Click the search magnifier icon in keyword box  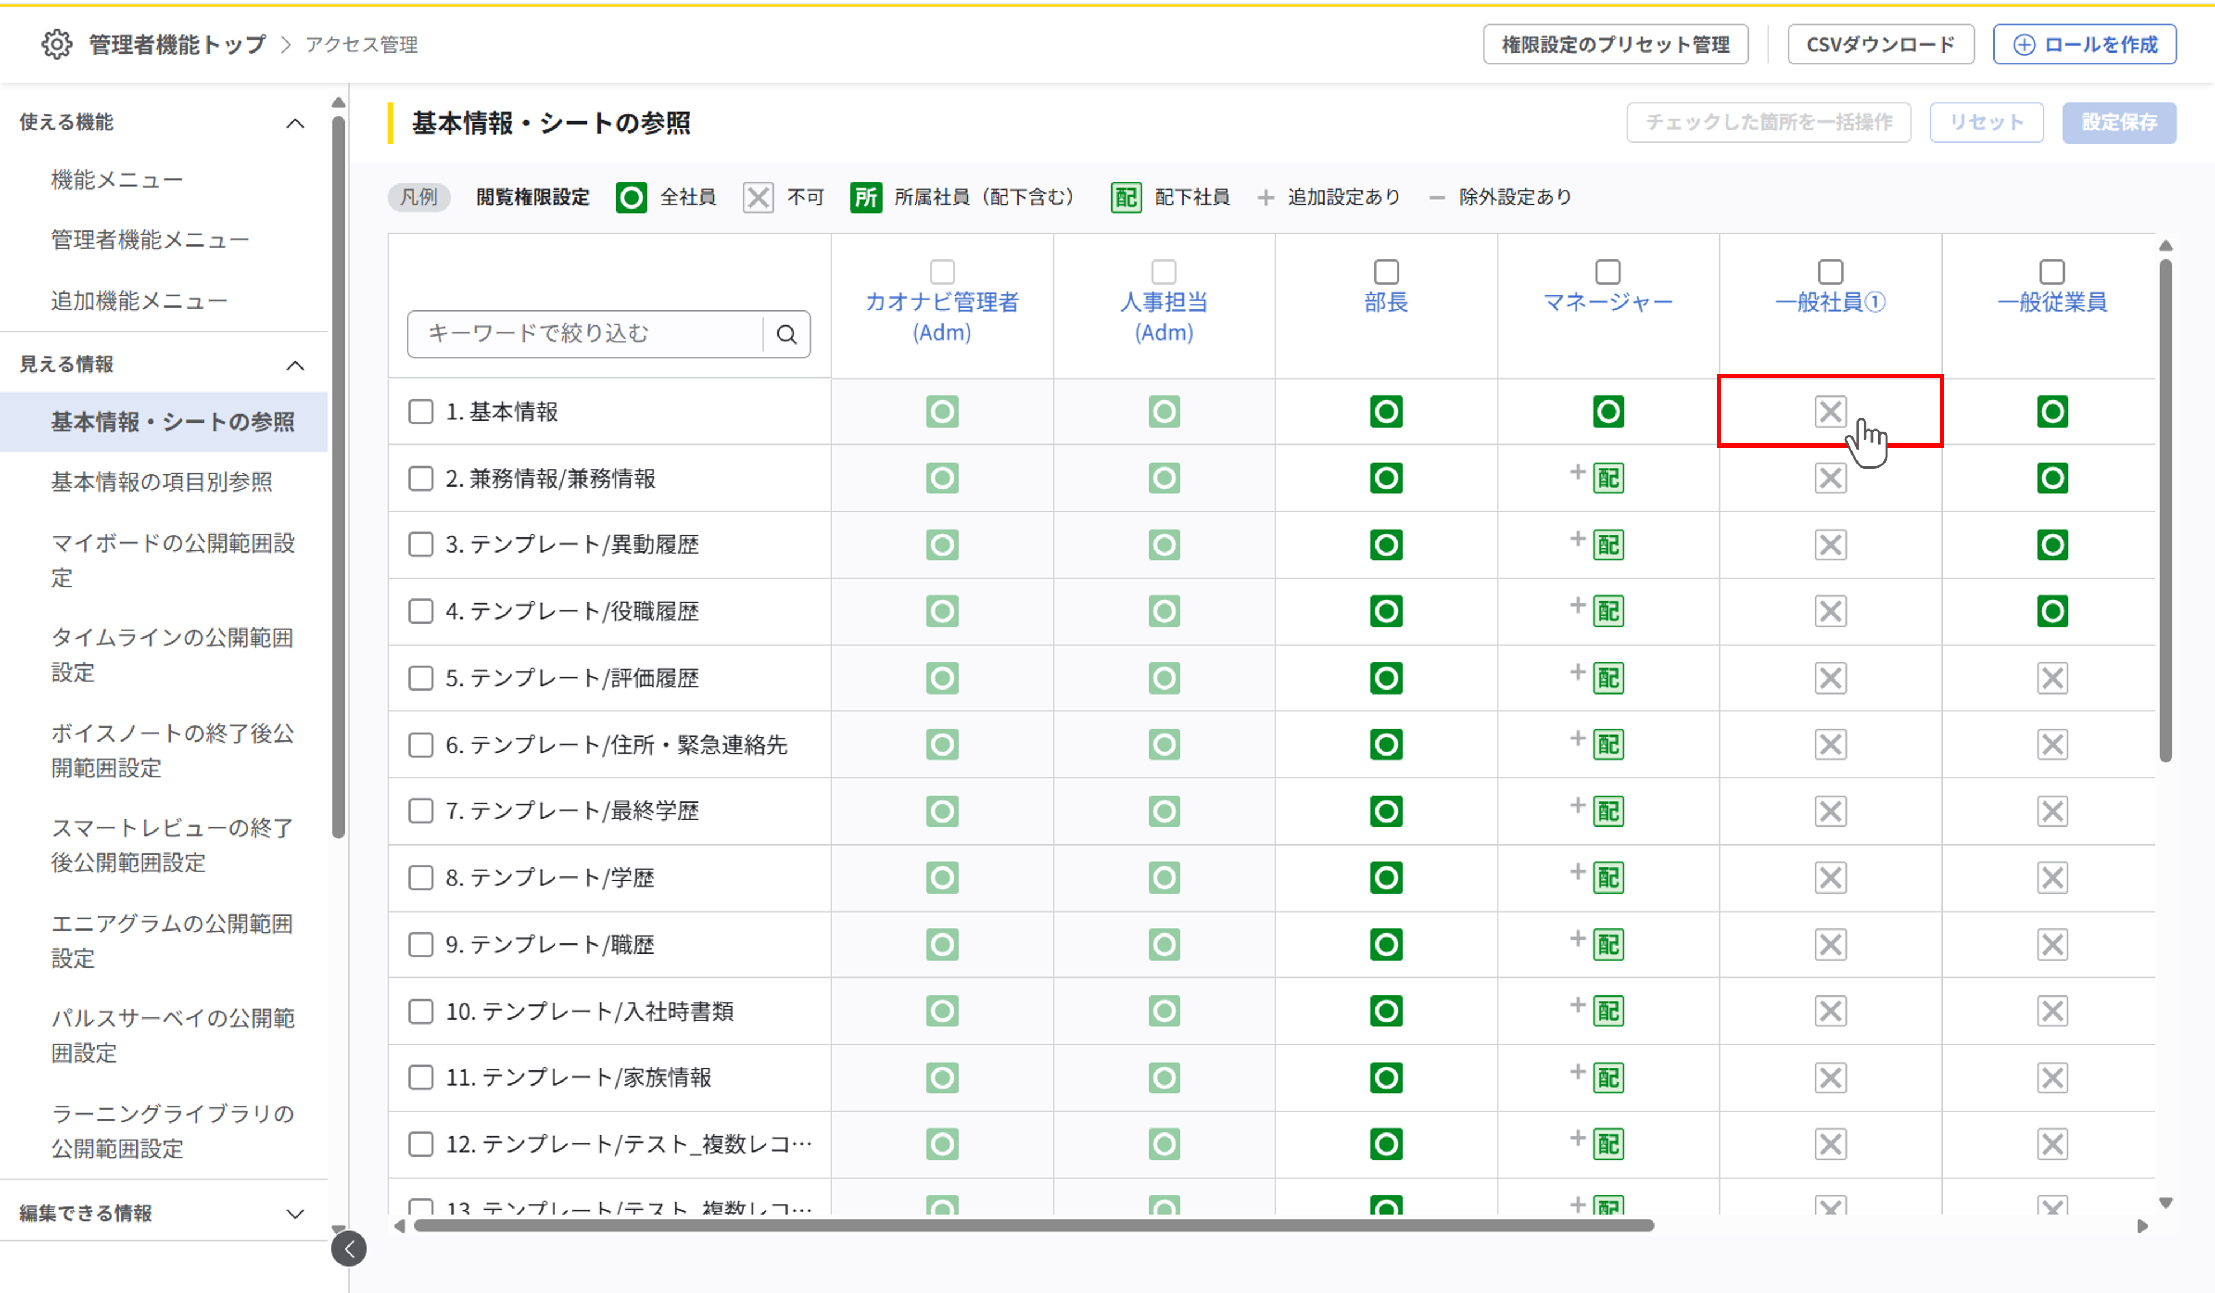coord(786,334)
